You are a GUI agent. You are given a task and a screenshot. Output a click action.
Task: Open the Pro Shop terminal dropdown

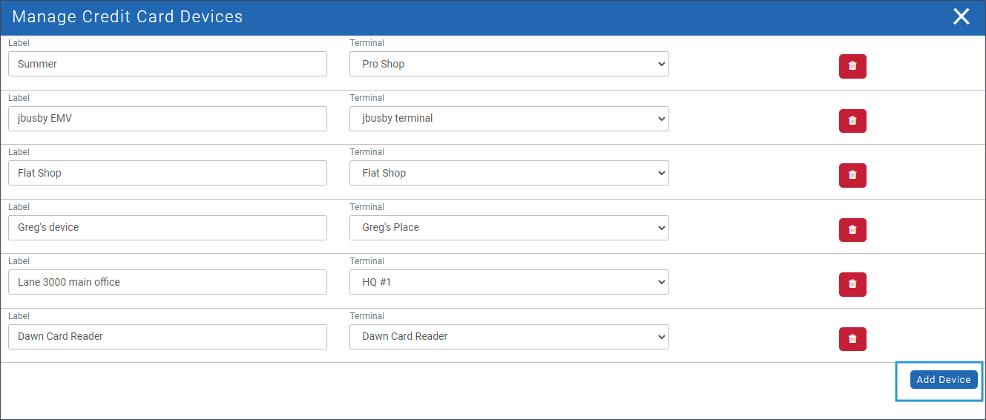509,64
